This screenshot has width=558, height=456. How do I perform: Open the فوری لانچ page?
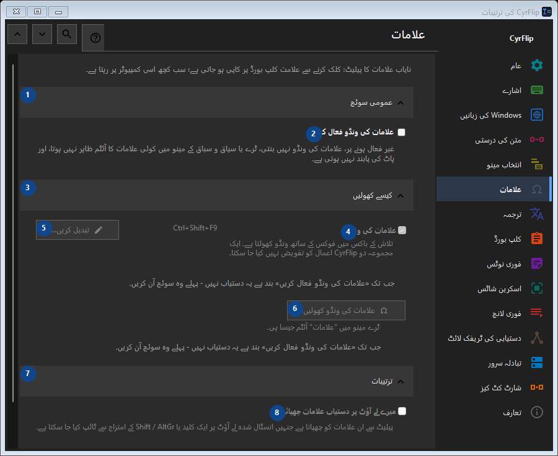click(494, 313)
